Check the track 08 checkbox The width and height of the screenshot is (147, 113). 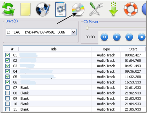coord(7,93)
